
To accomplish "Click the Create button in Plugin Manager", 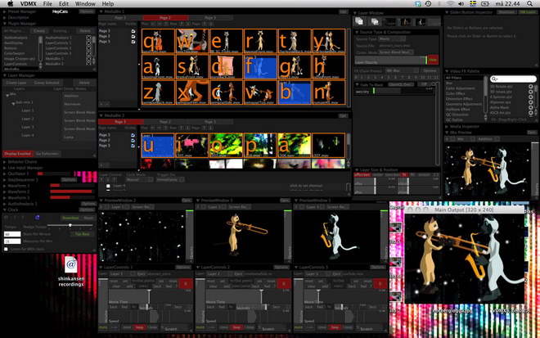I will pos(39,30).
